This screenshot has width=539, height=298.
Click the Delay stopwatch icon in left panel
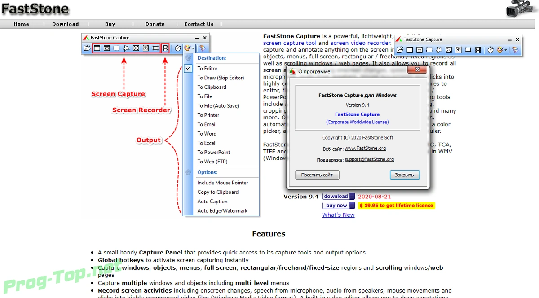coord(177,48)
